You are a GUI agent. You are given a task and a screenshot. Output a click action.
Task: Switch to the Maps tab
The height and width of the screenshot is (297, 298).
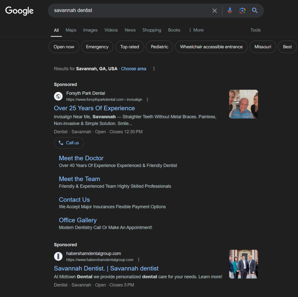coord(71,30)
